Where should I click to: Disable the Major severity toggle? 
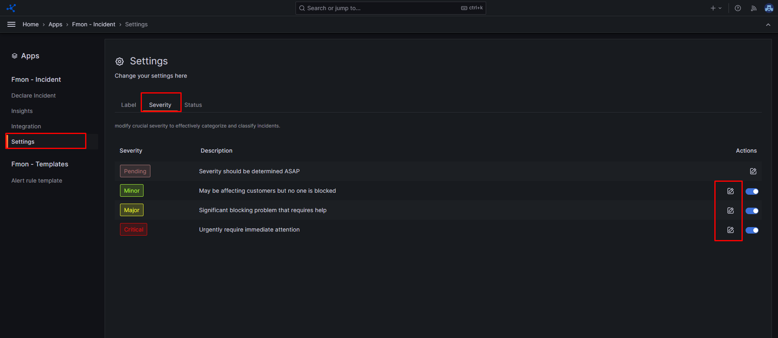click(752, 211)
